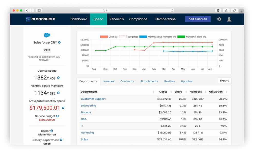Click help icon beside Service Budget
This screenshot has width=254, height=152.
tap(57, 116)
